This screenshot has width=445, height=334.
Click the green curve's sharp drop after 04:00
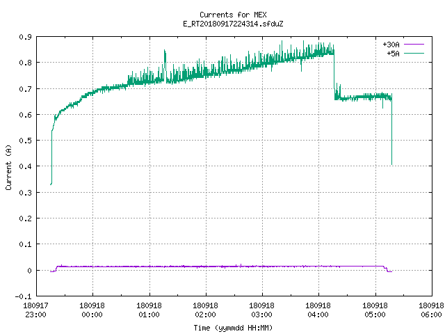point(334,75)
